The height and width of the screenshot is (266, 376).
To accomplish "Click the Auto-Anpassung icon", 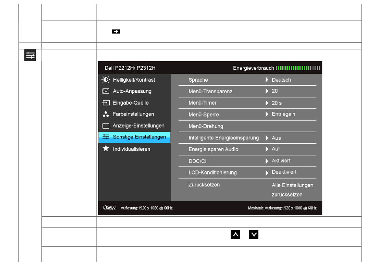I will pos(106,91).
